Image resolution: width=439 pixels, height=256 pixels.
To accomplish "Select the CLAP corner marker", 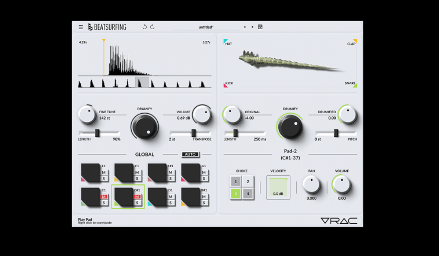I will 355,41.
